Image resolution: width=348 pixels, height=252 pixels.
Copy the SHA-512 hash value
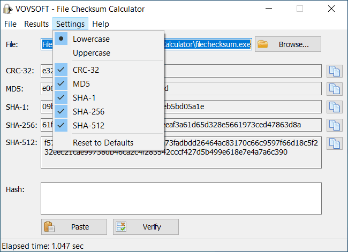335,143
